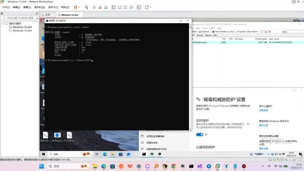Collapse the 我的计算机 tree node
This screenshot has height=171, width=304.
(3, 24)
